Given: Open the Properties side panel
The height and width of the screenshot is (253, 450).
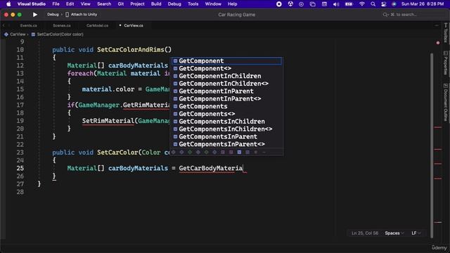Looking at the screenshot, I should tap(446, 63).
